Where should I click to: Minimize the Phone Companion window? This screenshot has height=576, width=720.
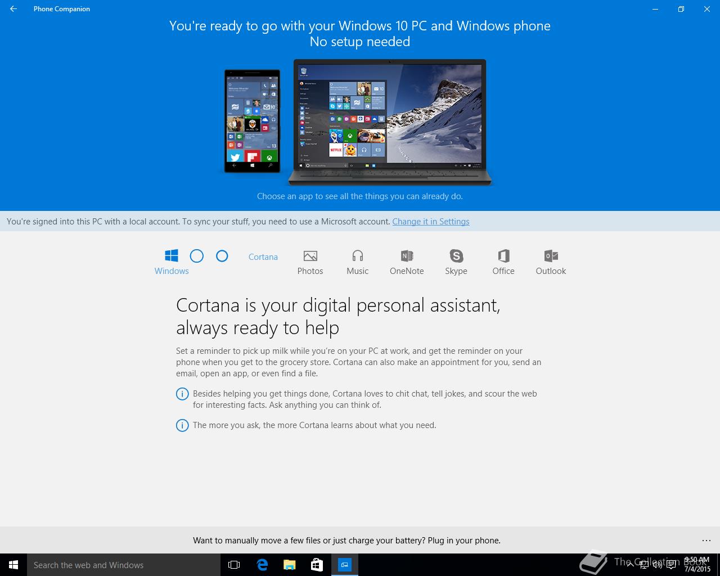click(x=655, y=9)
